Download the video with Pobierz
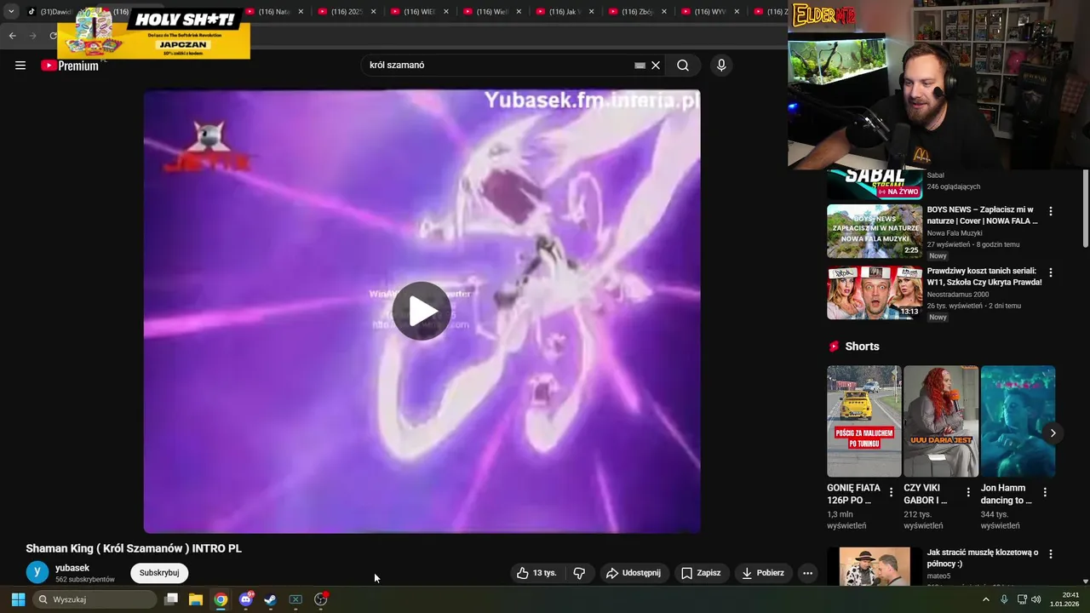The width and height of the screenshot is (1090, 613). [763, 573]
